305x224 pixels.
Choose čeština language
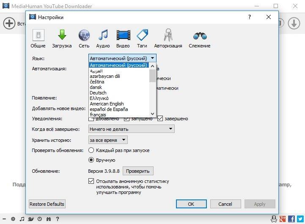pyautogui.click(x=118, y=82)
